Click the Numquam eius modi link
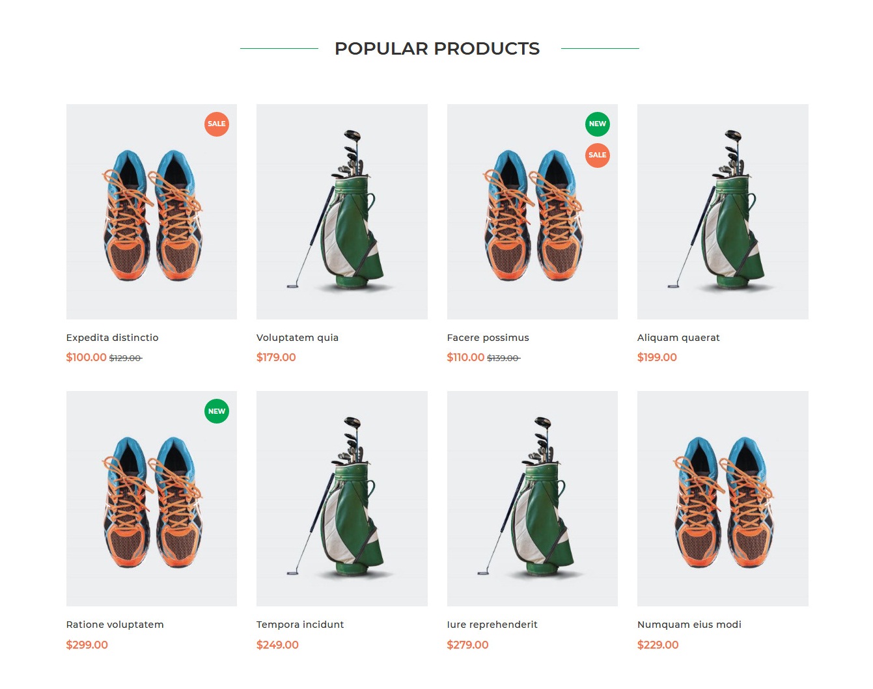This screenshot has height=689, width=873. [x=689, y=625]
